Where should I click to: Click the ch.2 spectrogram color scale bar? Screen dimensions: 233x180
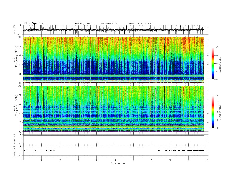pyautogui.click(x=213, y=112)
